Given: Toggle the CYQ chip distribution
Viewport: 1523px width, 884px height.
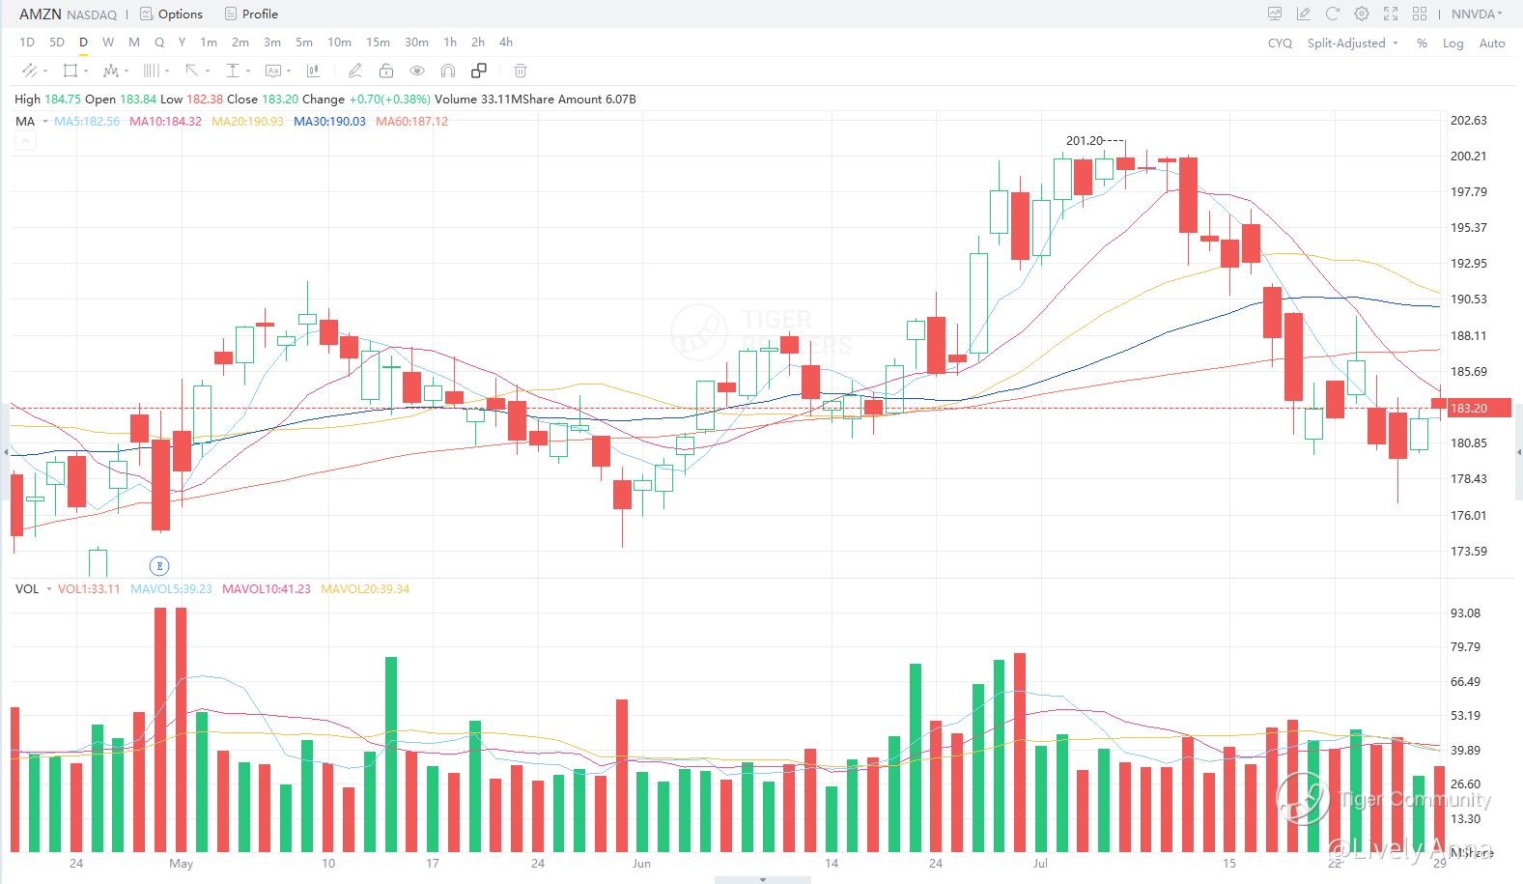Looking at the screenshot, I should [1280, 43].
